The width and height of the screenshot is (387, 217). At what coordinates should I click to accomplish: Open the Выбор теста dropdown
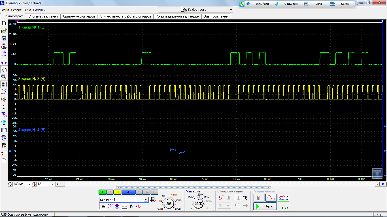click(x=195, y=10)
